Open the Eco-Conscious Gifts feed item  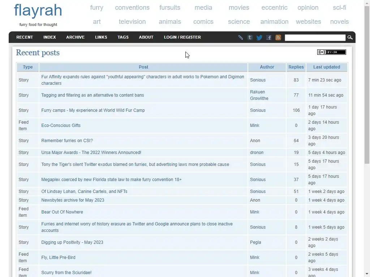point(61,126)
